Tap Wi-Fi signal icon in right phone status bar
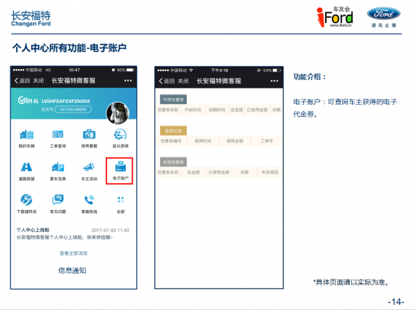The width and height of the screenshot is (415, 310). click(x=191, y=70)
